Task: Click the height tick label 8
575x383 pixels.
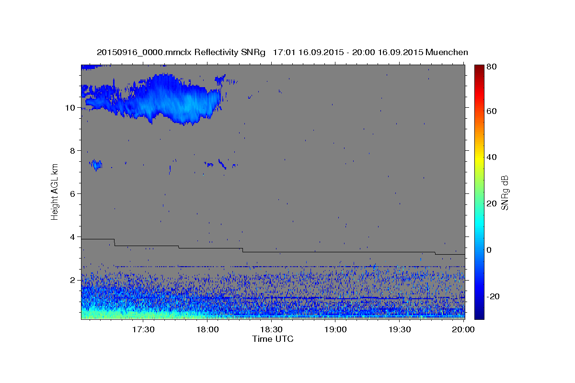Action: (x=73, y=151)
